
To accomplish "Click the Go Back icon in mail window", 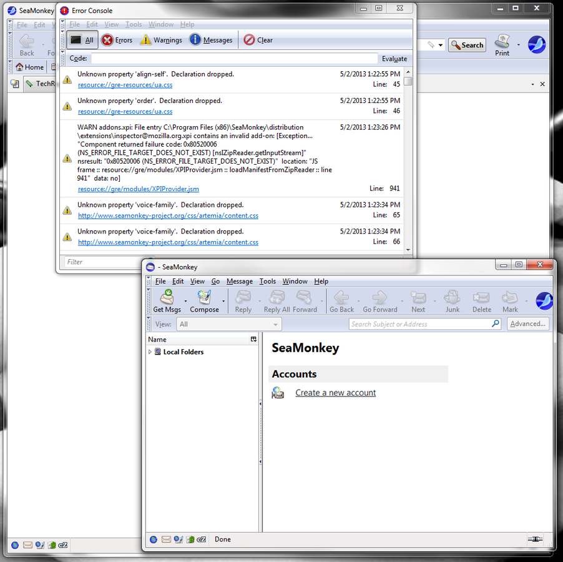I will (341, 297).
